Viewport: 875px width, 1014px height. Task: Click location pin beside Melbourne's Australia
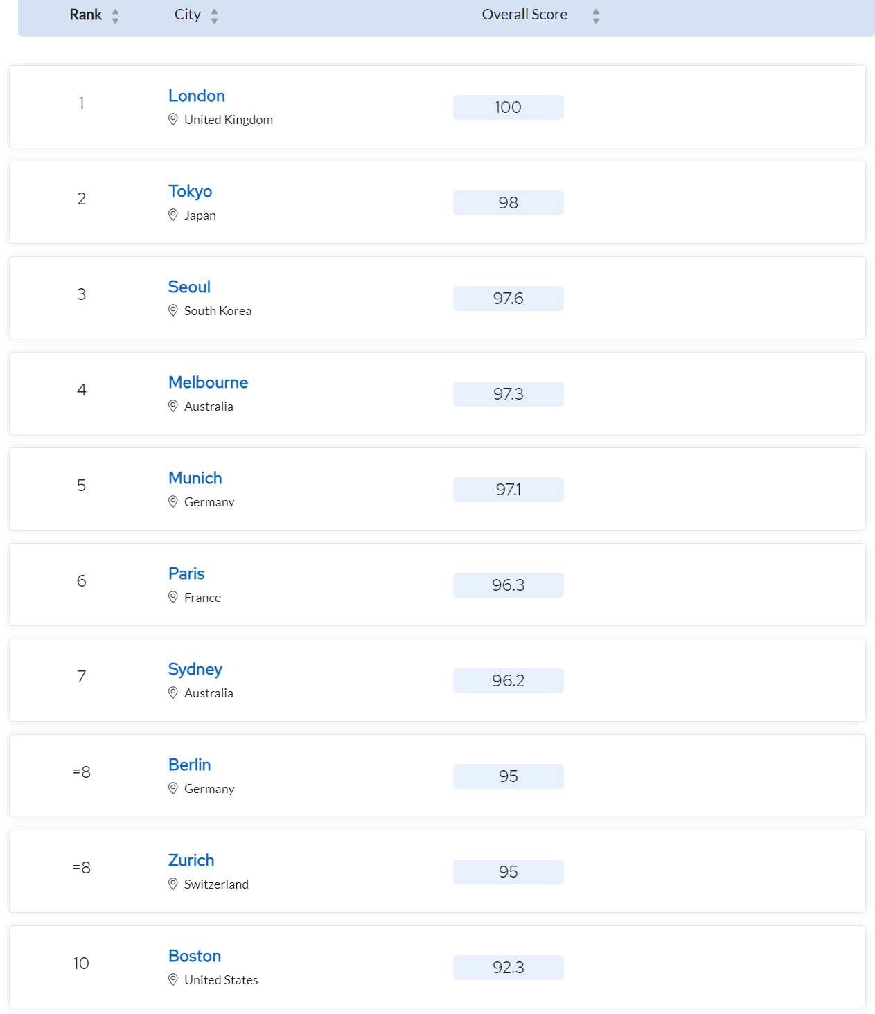tap(173, 406)
